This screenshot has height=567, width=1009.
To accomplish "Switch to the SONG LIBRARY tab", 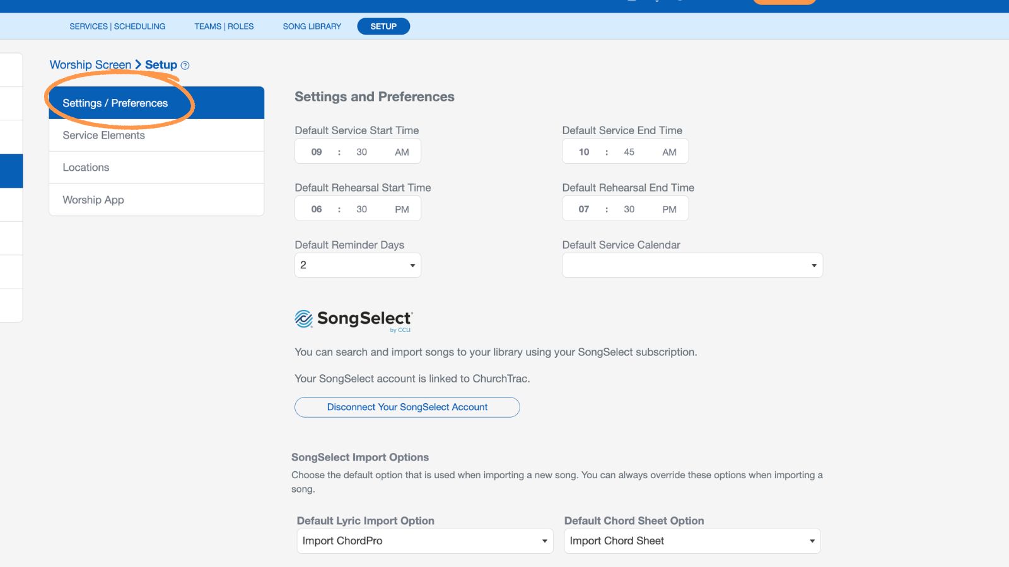I will coord(312,26).
